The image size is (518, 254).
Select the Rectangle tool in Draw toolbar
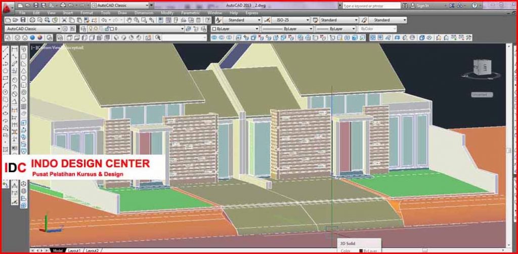tap(5, 78)
